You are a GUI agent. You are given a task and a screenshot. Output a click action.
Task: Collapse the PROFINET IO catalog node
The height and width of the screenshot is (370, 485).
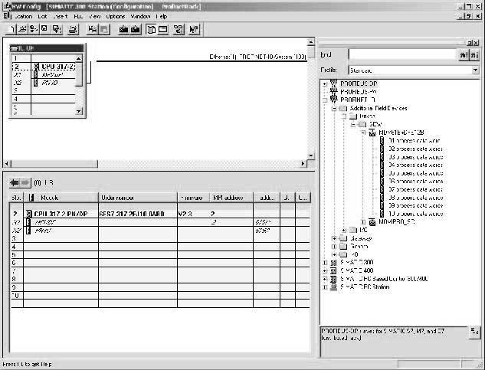tap(324, 100)
